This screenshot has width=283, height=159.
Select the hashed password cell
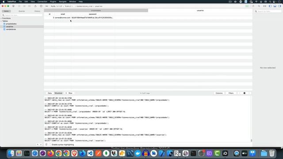92,18
